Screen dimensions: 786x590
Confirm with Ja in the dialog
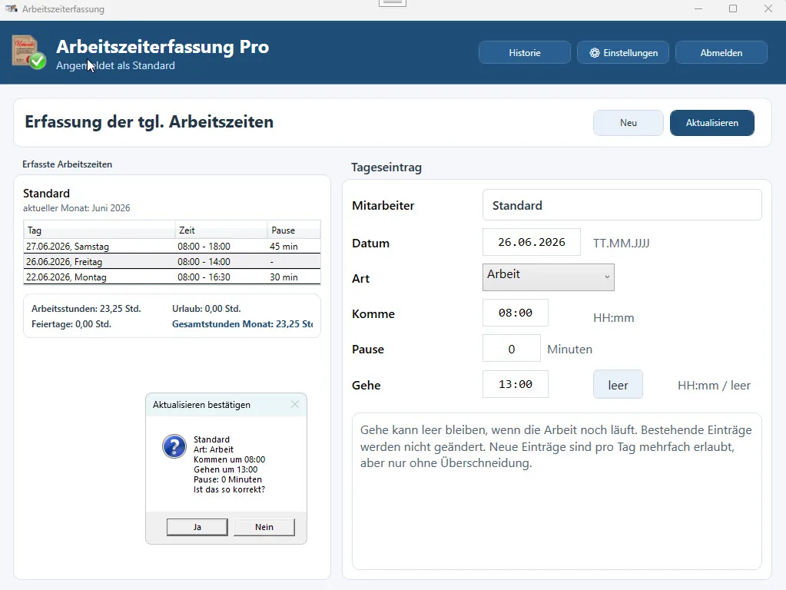[x=197, y=527]
